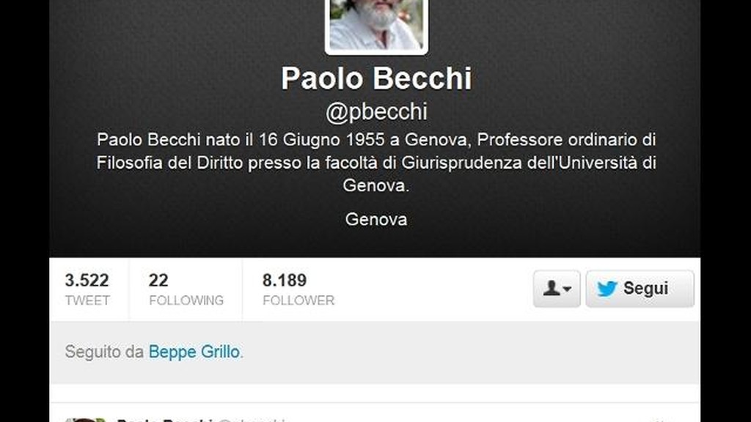Click the profile bio paragraph text
This screenshot has height=422, width=751.
pyautogui.click(x=376, y=163)
